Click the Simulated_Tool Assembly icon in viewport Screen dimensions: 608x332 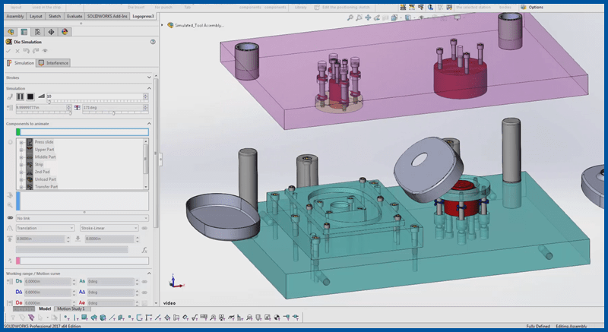click(x=170, y=25)
